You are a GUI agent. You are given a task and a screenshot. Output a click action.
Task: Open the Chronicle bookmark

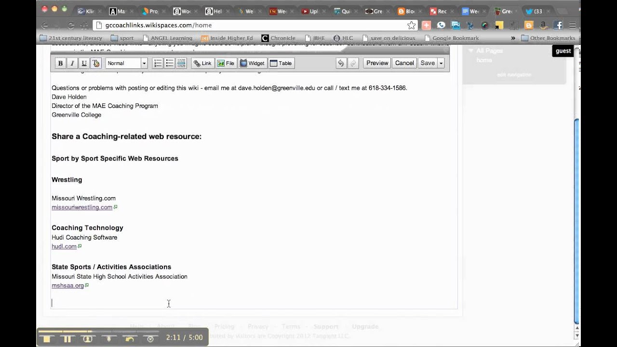[279, 38]
